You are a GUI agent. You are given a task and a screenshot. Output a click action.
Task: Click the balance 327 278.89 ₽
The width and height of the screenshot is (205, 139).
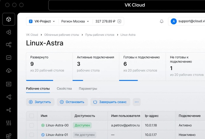(105, 21)
